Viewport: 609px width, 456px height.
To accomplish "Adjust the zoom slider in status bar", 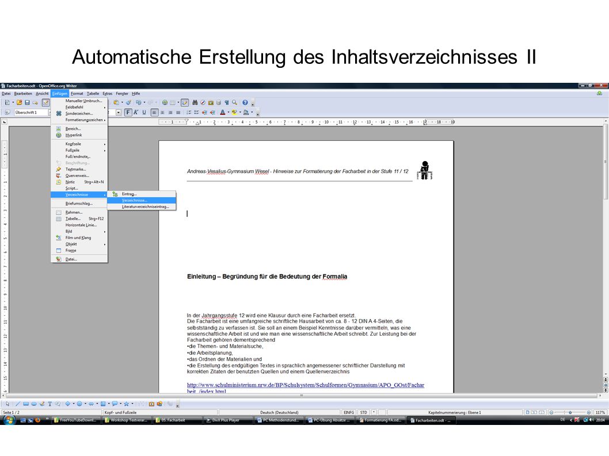I will (570, 412).
